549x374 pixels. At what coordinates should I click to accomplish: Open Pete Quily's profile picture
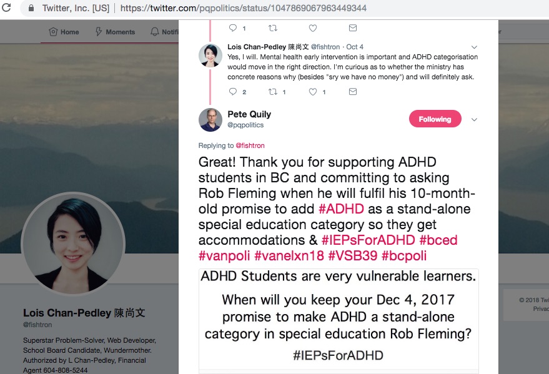click(210, 120)
